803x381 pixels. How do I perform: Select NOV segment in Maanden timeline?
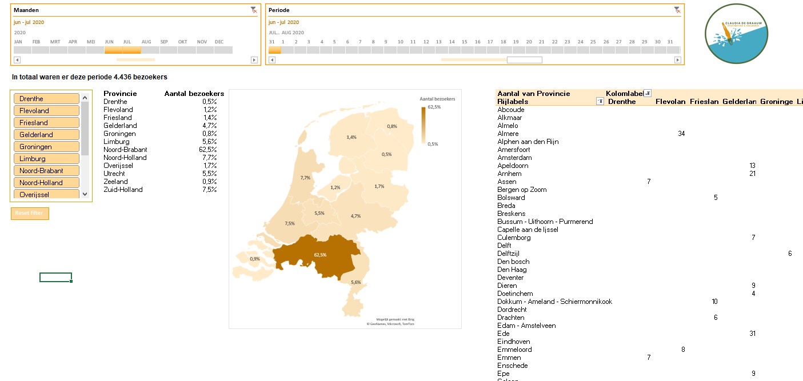tap(205, 50)
